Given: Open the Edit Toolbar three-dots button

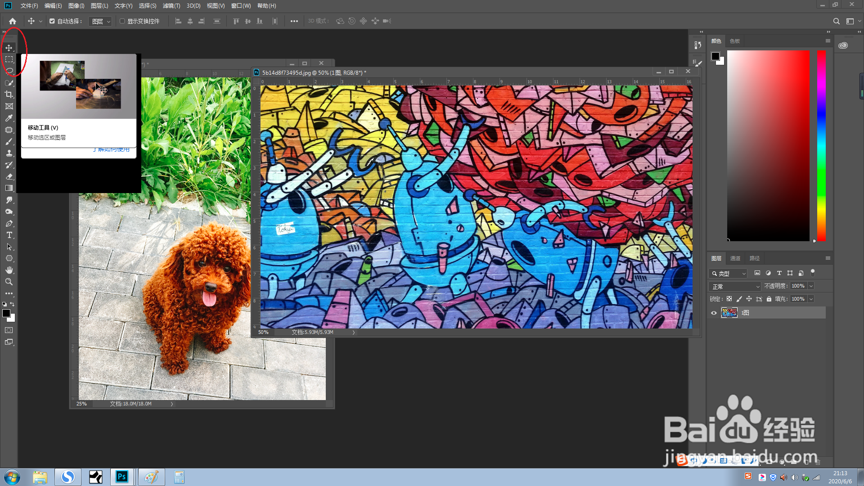Looking at the screenshot, I should 9,293.
